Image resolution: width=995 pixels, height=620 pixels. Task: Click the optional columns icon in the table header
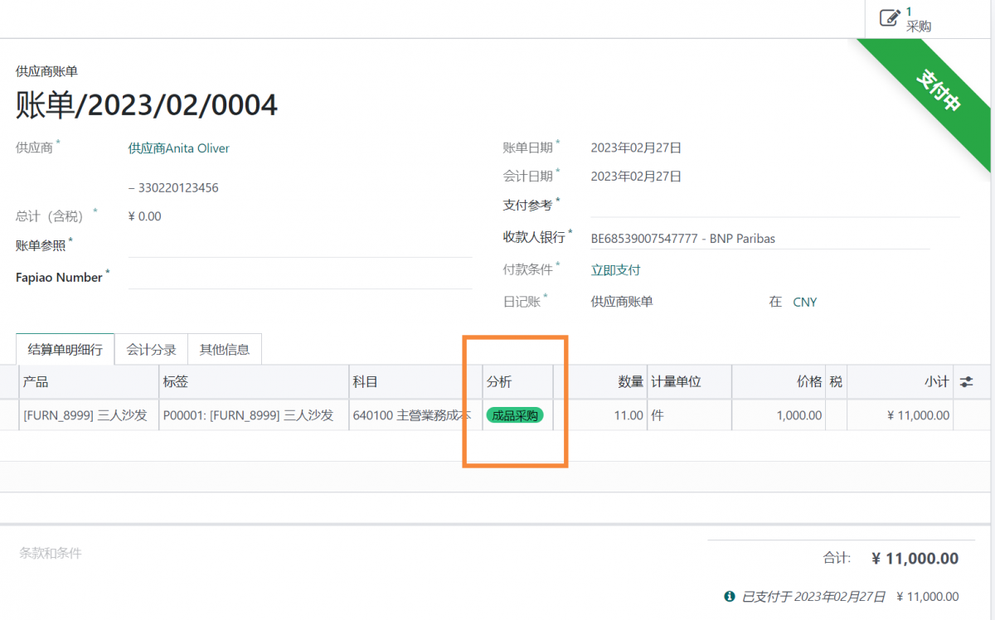tap(967, 381)
